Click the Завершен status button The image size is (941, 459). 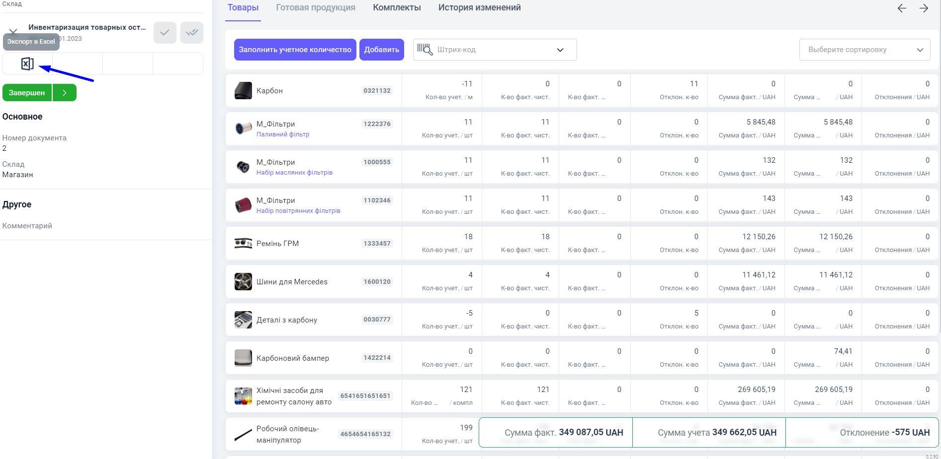pos(27,93)
